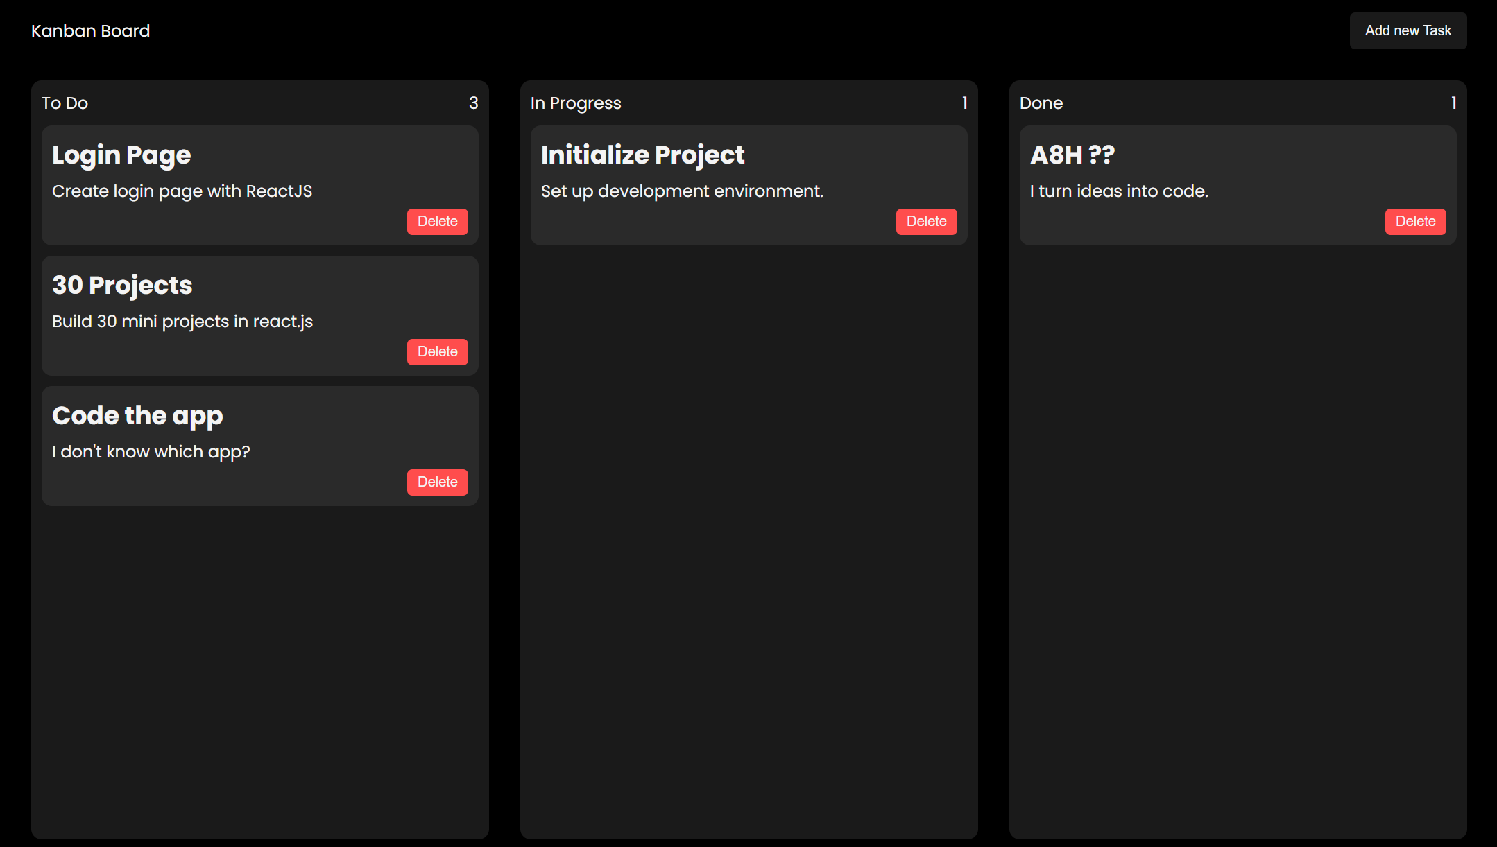
Task: Click the To Do task count 3
Action: (473, 103)
